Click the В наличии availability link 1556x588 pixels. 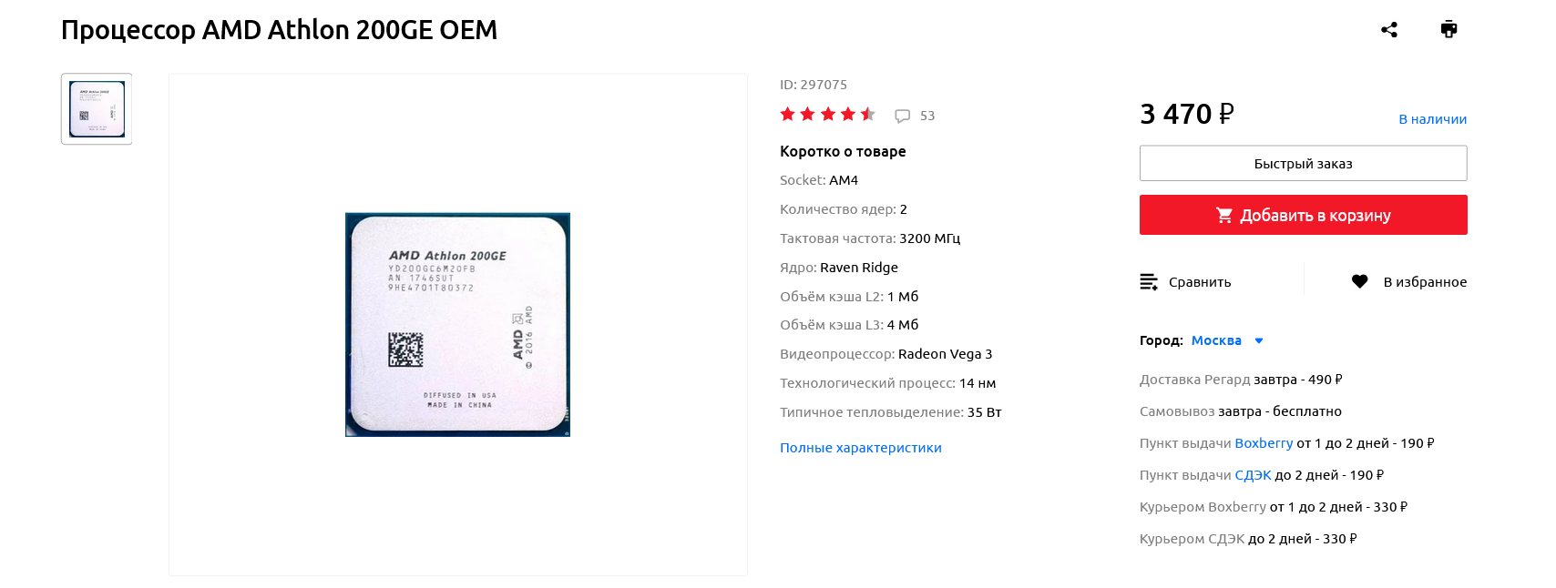(1433, 119)
